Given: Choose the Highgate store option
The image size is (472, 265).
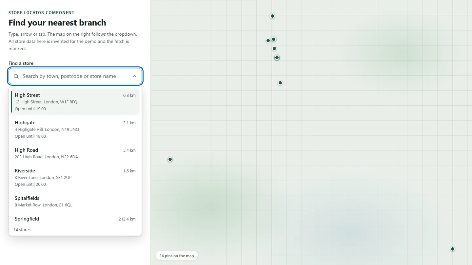Looking at the screenshot, I should [75, 129].
